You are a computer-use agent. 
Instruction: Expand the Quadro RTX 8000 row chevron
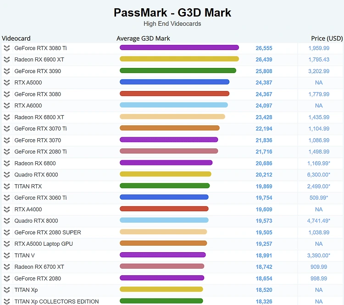point(7,220)
